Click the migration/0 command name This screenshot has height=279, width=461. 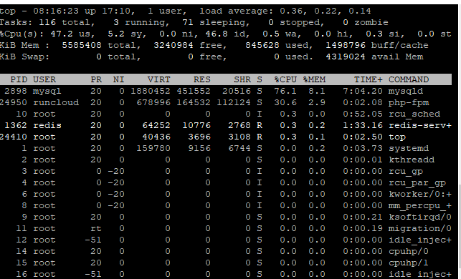tap(420, 228)
